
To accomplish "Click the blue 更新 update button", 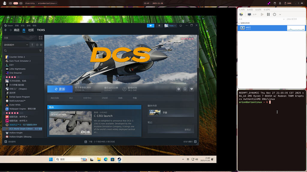I will pos(60,89).
